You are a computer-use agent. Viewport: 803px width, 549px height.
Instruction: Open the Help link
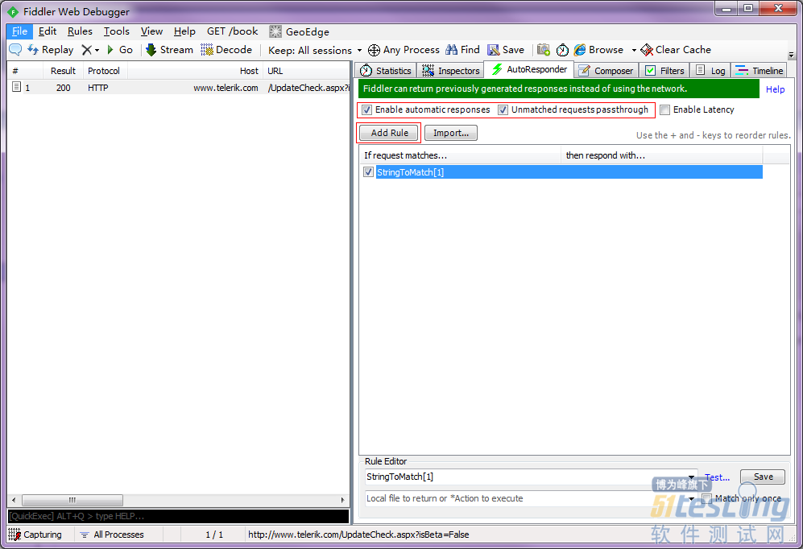pos(775,89)
